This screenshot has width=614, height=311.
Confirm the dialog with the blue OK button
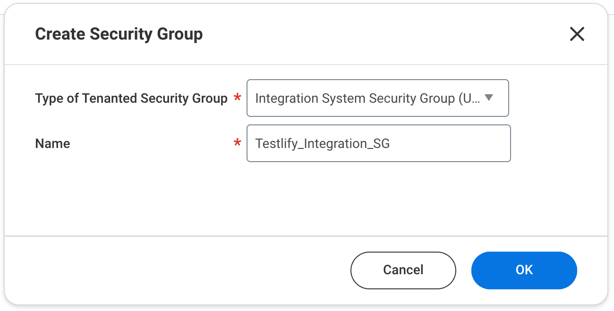[x=524, y=270]
